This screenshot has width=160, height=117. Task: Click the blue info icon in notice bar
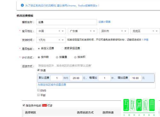click(22, 5)
